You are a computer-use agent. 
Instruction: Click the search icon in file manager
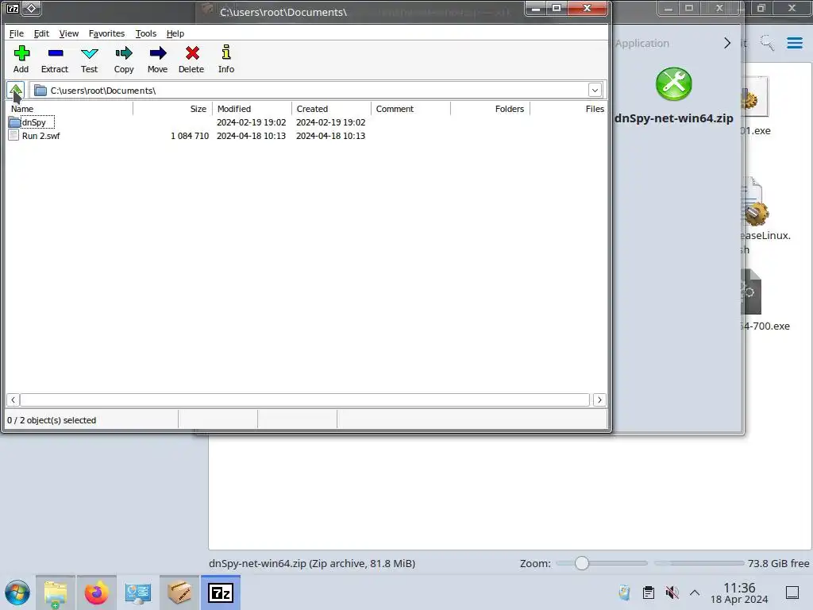[x=767, y=43]
